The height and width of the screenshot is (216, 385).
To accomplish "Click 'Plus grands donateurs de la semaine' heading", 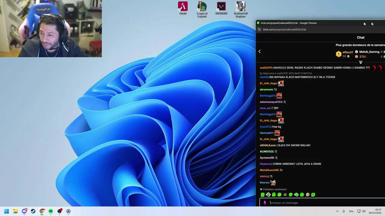I will point(360,45).
